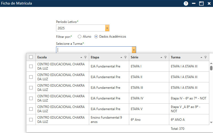213x133 pixels.
Task: Click sort arrow in Turma column header
Action: [201, 57]
